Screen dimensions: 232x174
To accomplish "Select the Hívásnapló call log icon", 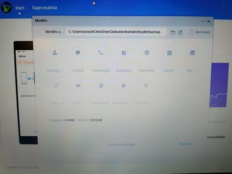I will (x=101, y=53).
